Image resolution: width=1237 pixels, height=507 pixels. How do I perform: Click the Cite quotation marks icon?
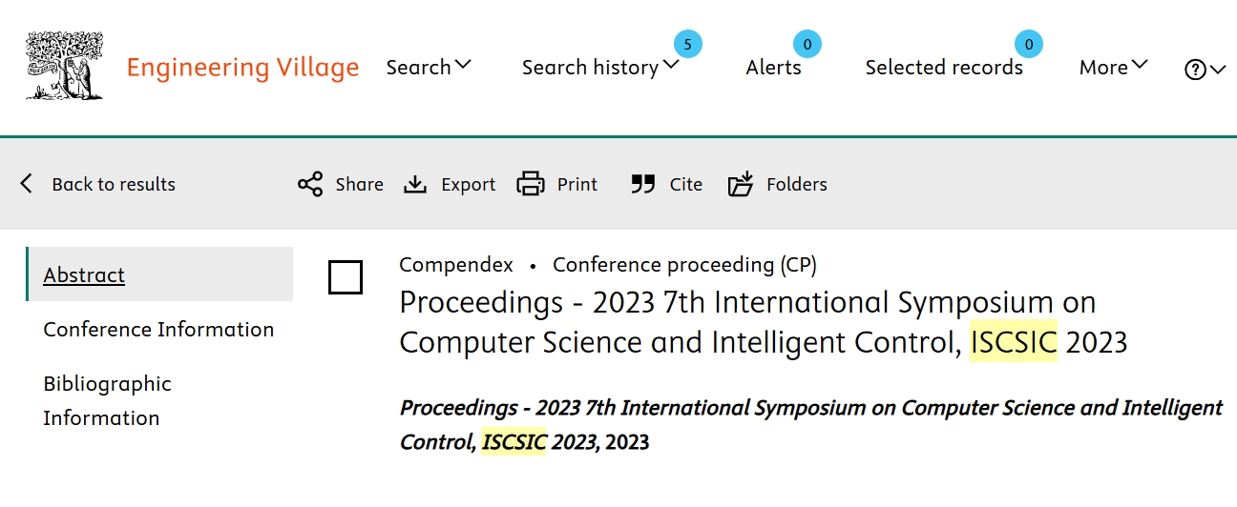642,184
